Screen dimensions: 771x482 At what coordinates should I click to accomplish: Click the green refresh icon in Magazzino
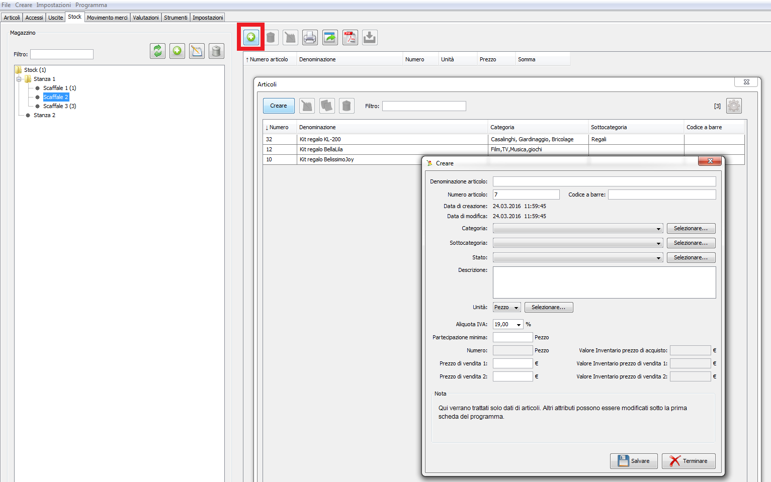point(157,51)
